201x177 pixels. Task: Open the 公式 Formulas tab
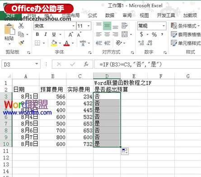[x=93, y=15]
